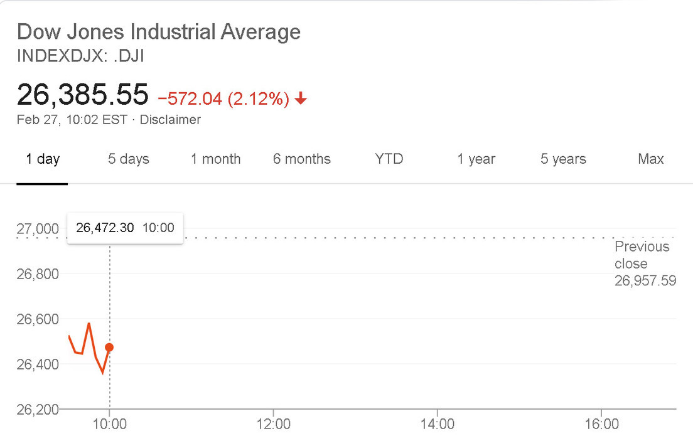The image size is (693, 446).
Task: Click the red down arrow icon
Action: point(301,98)
